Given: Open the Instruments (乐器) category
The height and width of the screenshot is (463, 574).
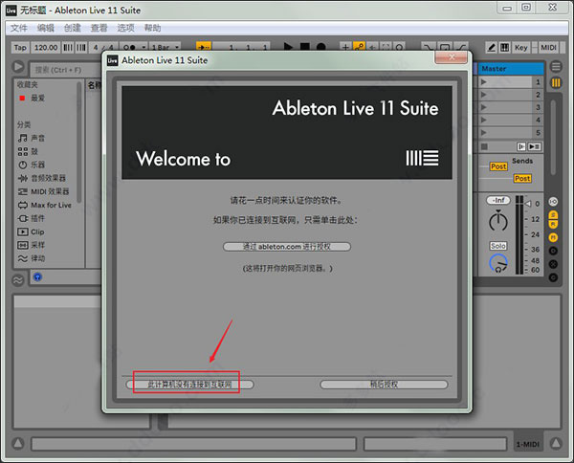Looking at the screenshot, I should [x=36, y=165].
